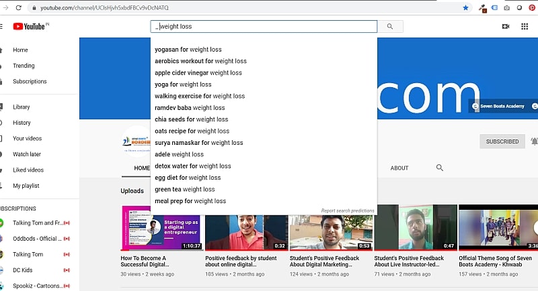Go to Trending in the sidebar
The width and height of the screenshot is (538, 291).
[x=24, y=66]
